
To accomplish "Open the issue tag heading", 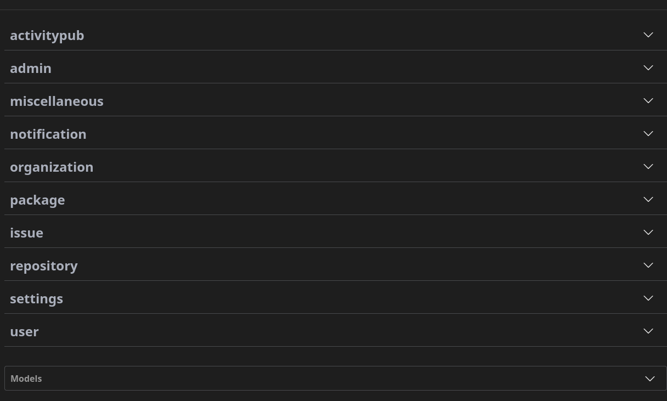I will (x=26, y=233).
